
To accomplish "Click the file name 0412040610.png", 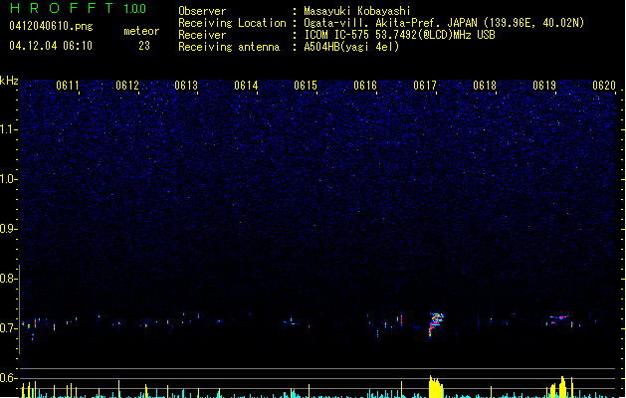I will point(51,26).
